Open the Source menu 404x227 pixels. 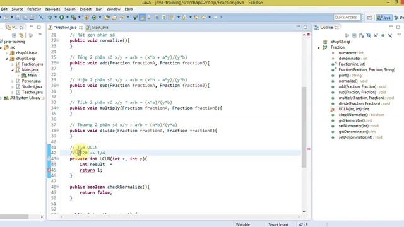pyautogui.click(x=17, y=9)
